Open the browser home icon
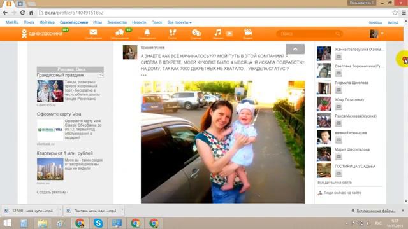Image resolution: width=408 pixels, height=229 pixels. pyautogui.click(x=31, y=13)
